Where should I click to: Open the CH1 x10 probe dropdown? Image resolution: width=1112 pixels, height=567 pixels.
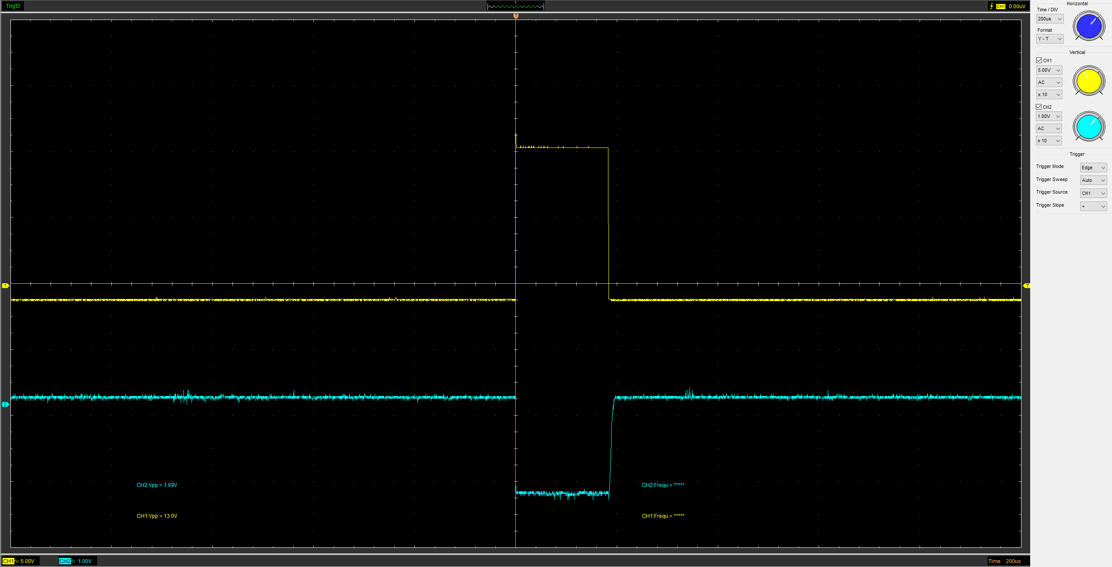(1049, 94)
